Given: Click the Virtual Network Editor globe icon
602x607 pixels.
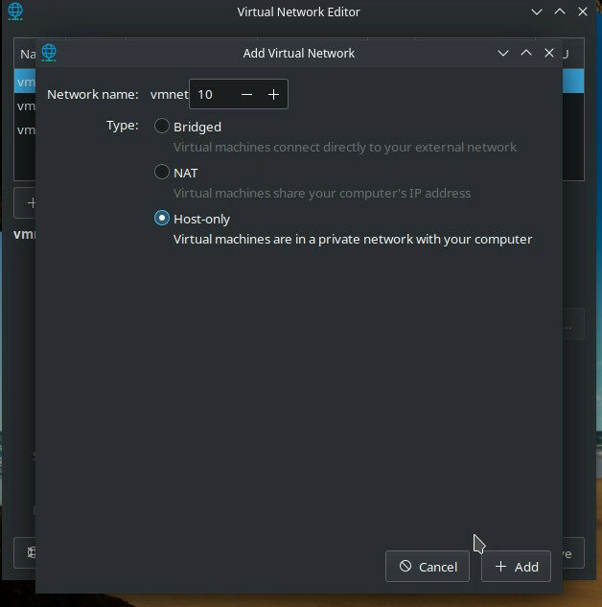Looking at the screenshot, I should coord(15,12).
